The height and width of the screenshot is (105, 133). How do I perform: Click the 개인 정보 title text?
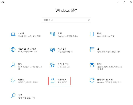(x=62, y=79)
